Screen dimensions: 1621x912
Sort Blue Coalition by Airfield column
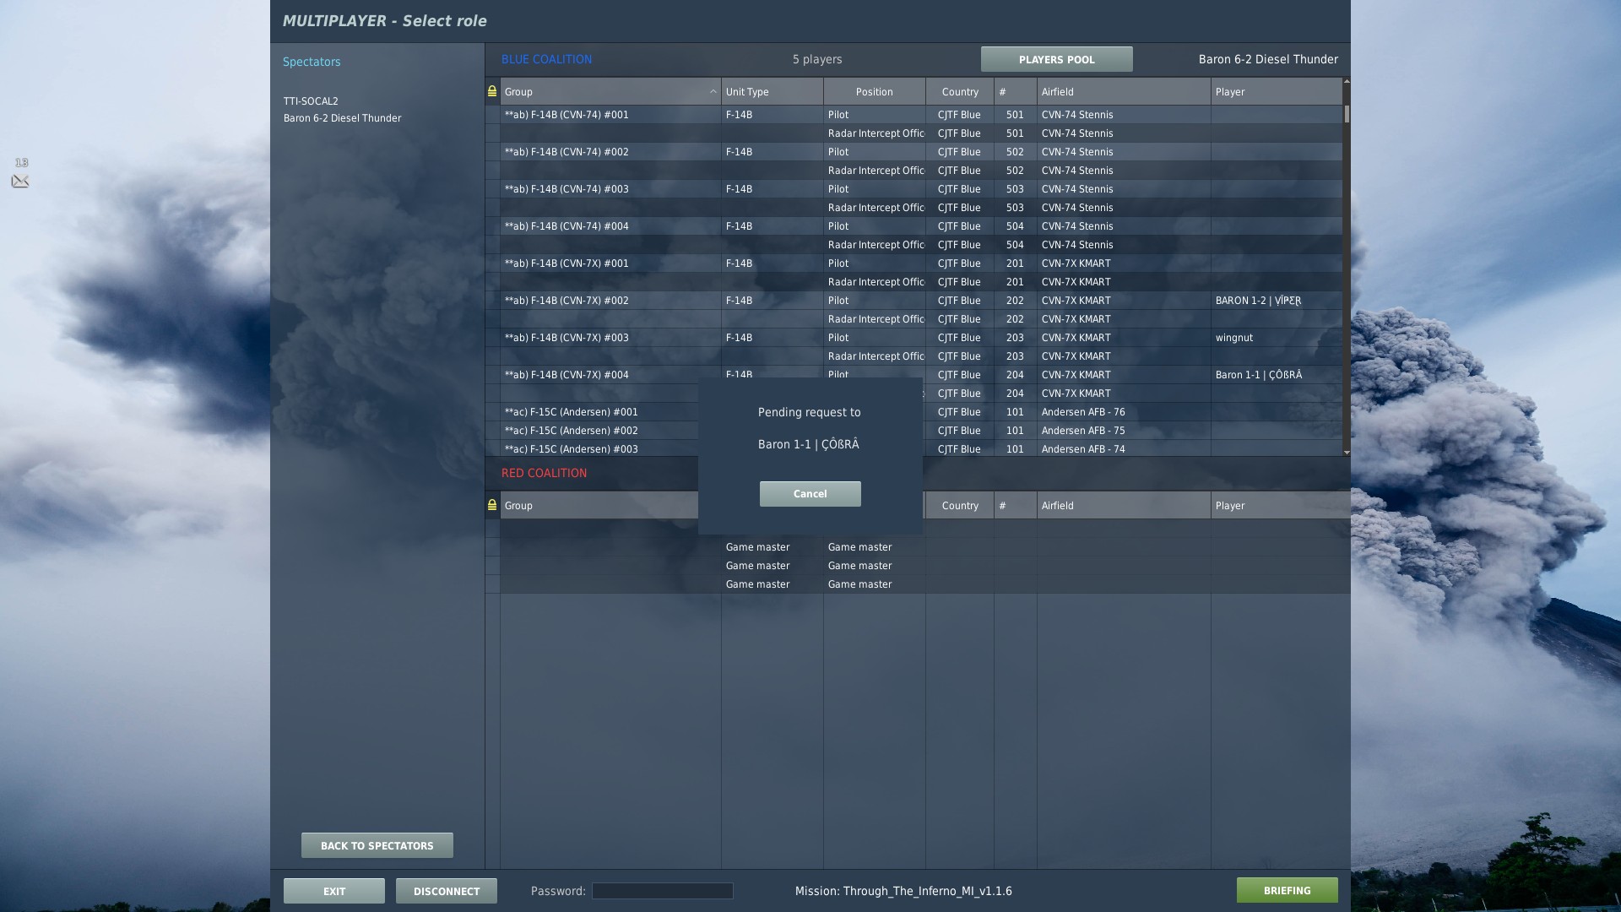(x=1123, y=91)
